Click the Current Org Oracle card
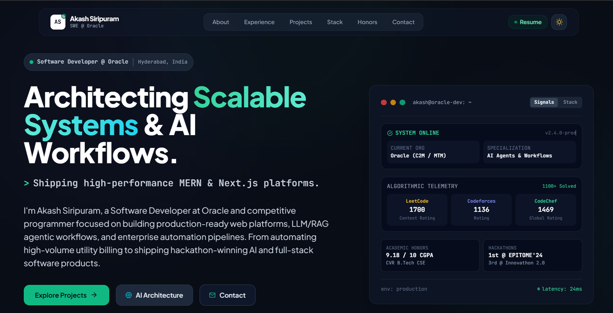The height and width of the screenshot is (313, 613). (x=433, y=152)
